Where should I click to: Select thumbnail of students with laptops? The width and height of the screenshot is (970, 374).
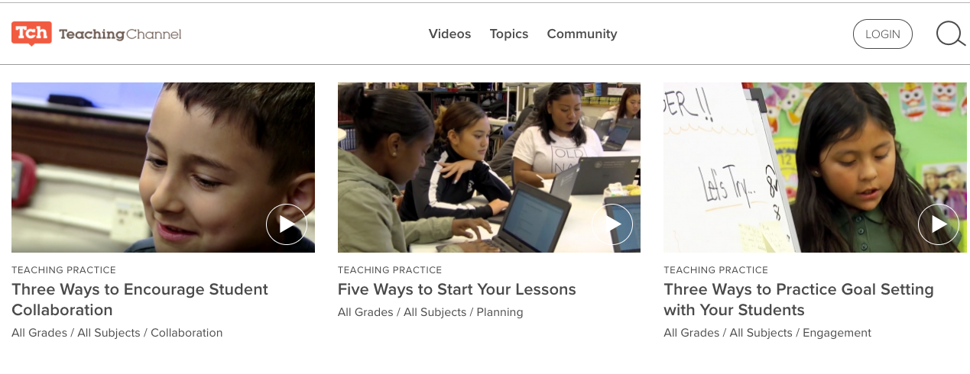click(x=489, y=167)
